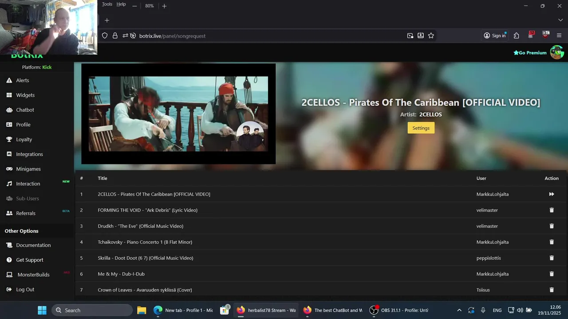
Task: Click the 2CELLOS video thumbnail
Action: 178,114
